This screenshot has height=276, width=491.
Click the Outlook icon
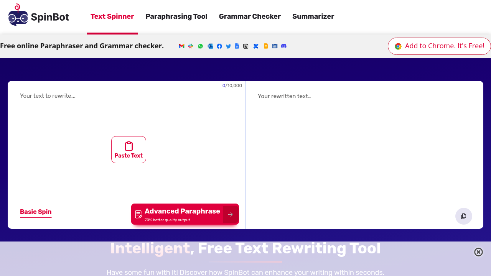coord(210,46)
